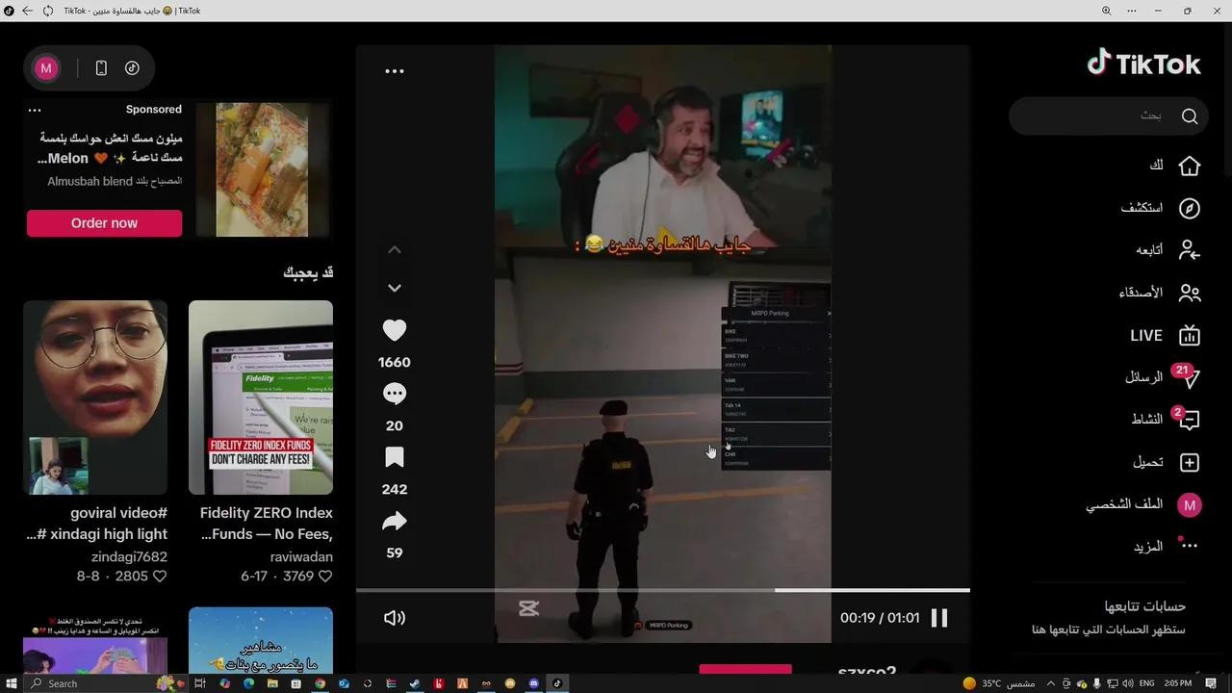The image size is (1232, 693).
Task: Click the phone app icon
Action: pyautogui.click(x=101, y=68)
